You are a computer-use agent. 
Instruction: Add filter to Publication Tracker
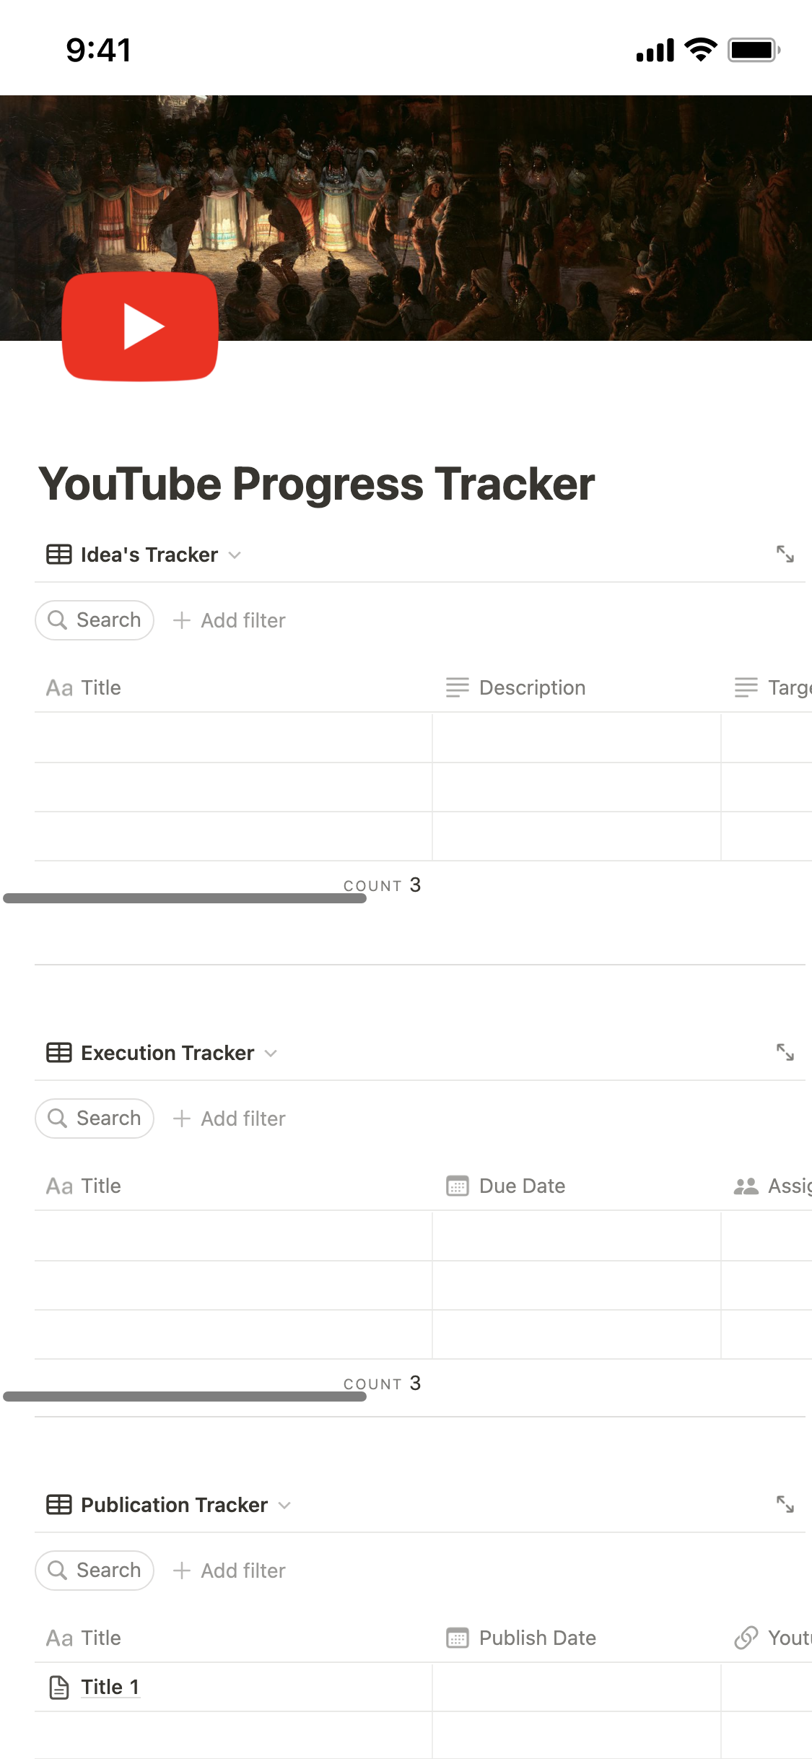[x=230, y=1571]
